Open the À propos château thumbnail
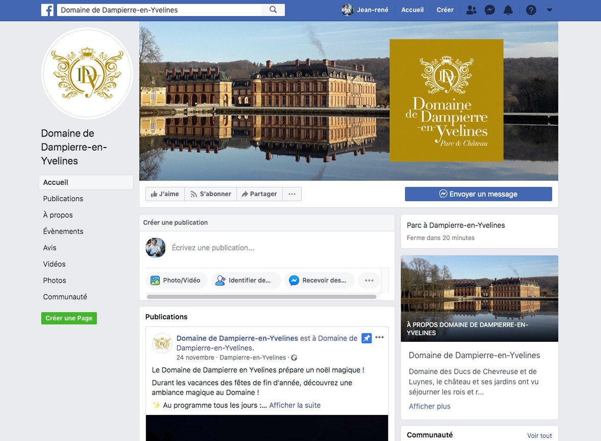This screenshot has width=601, height=441. click(x=479, y=298)
